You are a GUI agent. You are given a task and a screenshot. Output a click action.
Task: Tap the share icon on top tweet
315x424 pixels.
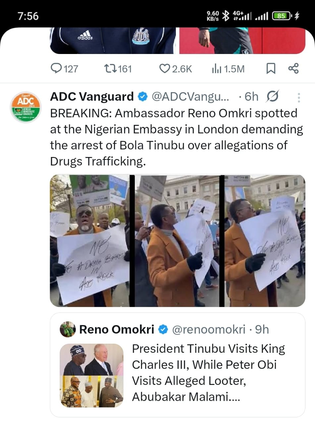(293, 69)
